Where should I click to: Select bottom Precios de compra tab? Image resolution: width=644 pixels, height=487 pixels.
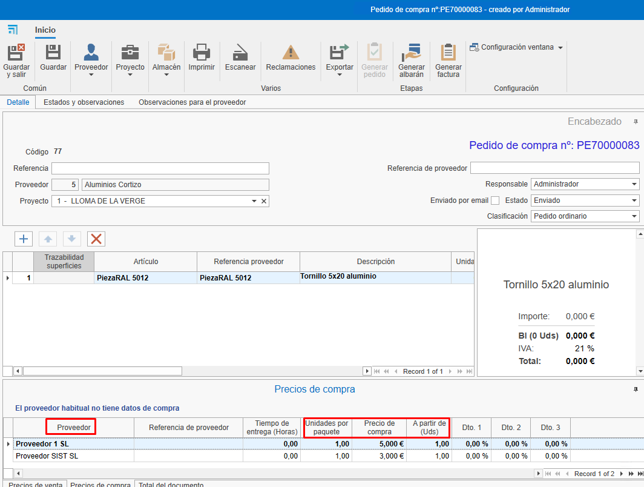pyautogui.click(x=100, y=484)
